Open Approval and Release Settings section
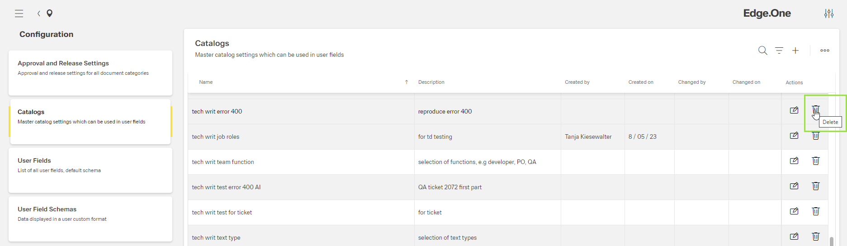847x246 pixels. click(x=90, y=73)
